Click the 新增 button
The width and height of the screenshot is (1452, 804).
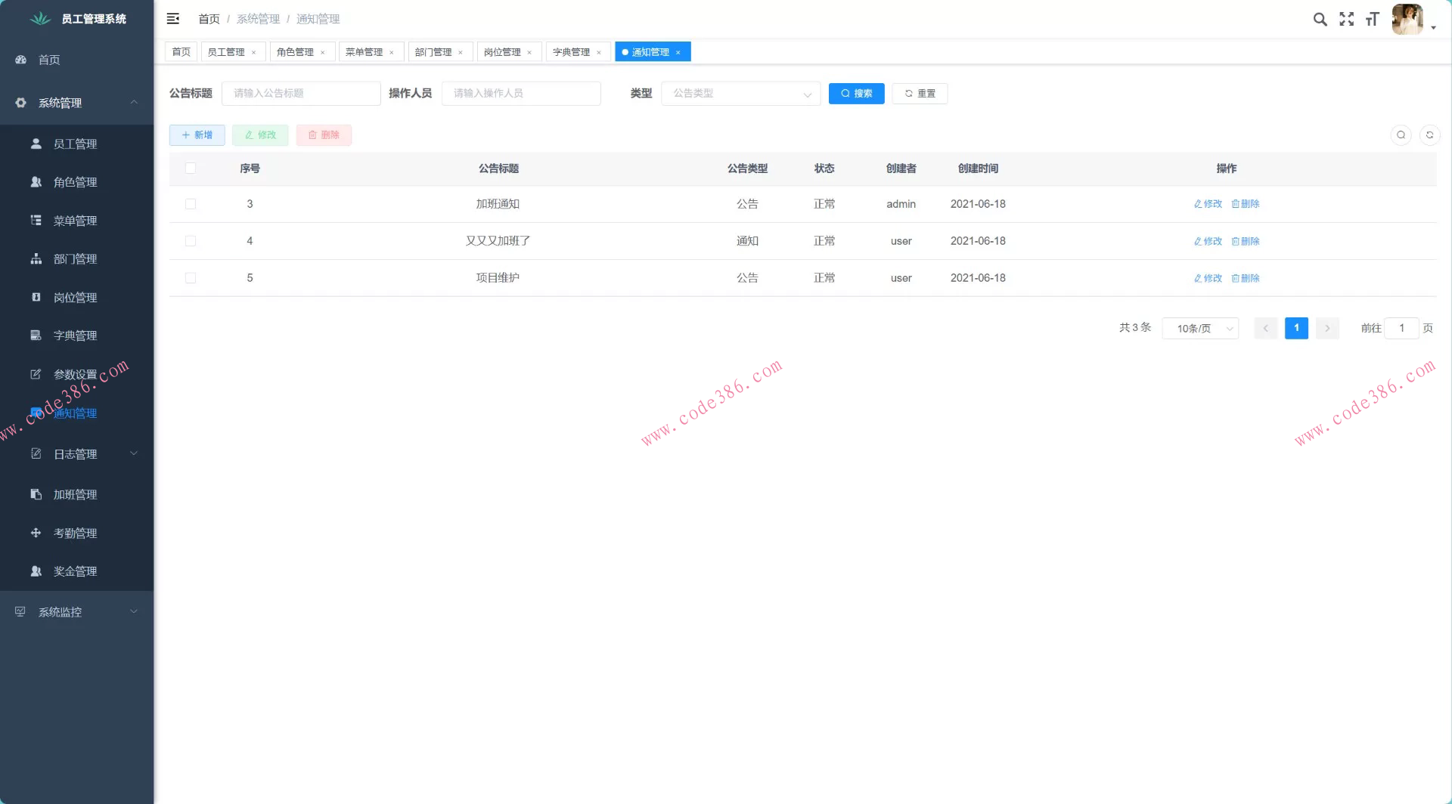(x=197, y=135)
